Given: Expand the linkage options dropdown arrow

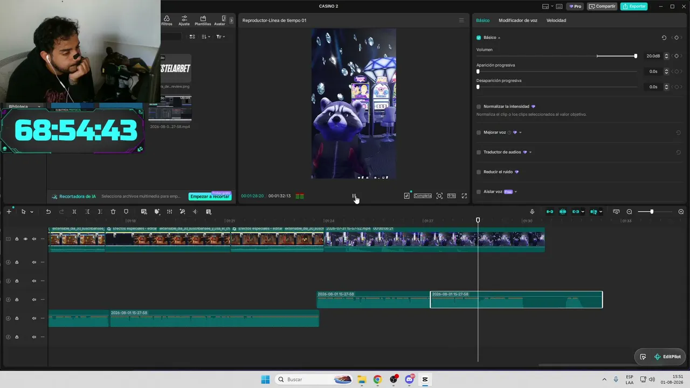Looking at the screenshot, I should pos(583,212).
